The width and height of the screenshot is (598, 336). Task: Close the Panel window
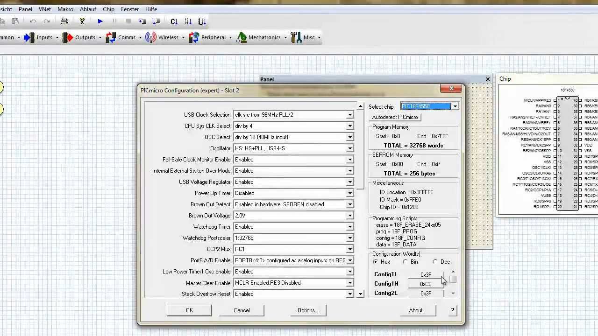tap(488, 79)
